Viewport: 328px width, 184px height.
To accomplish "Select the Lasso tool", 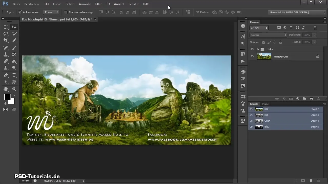I will (x=6, y=34).
